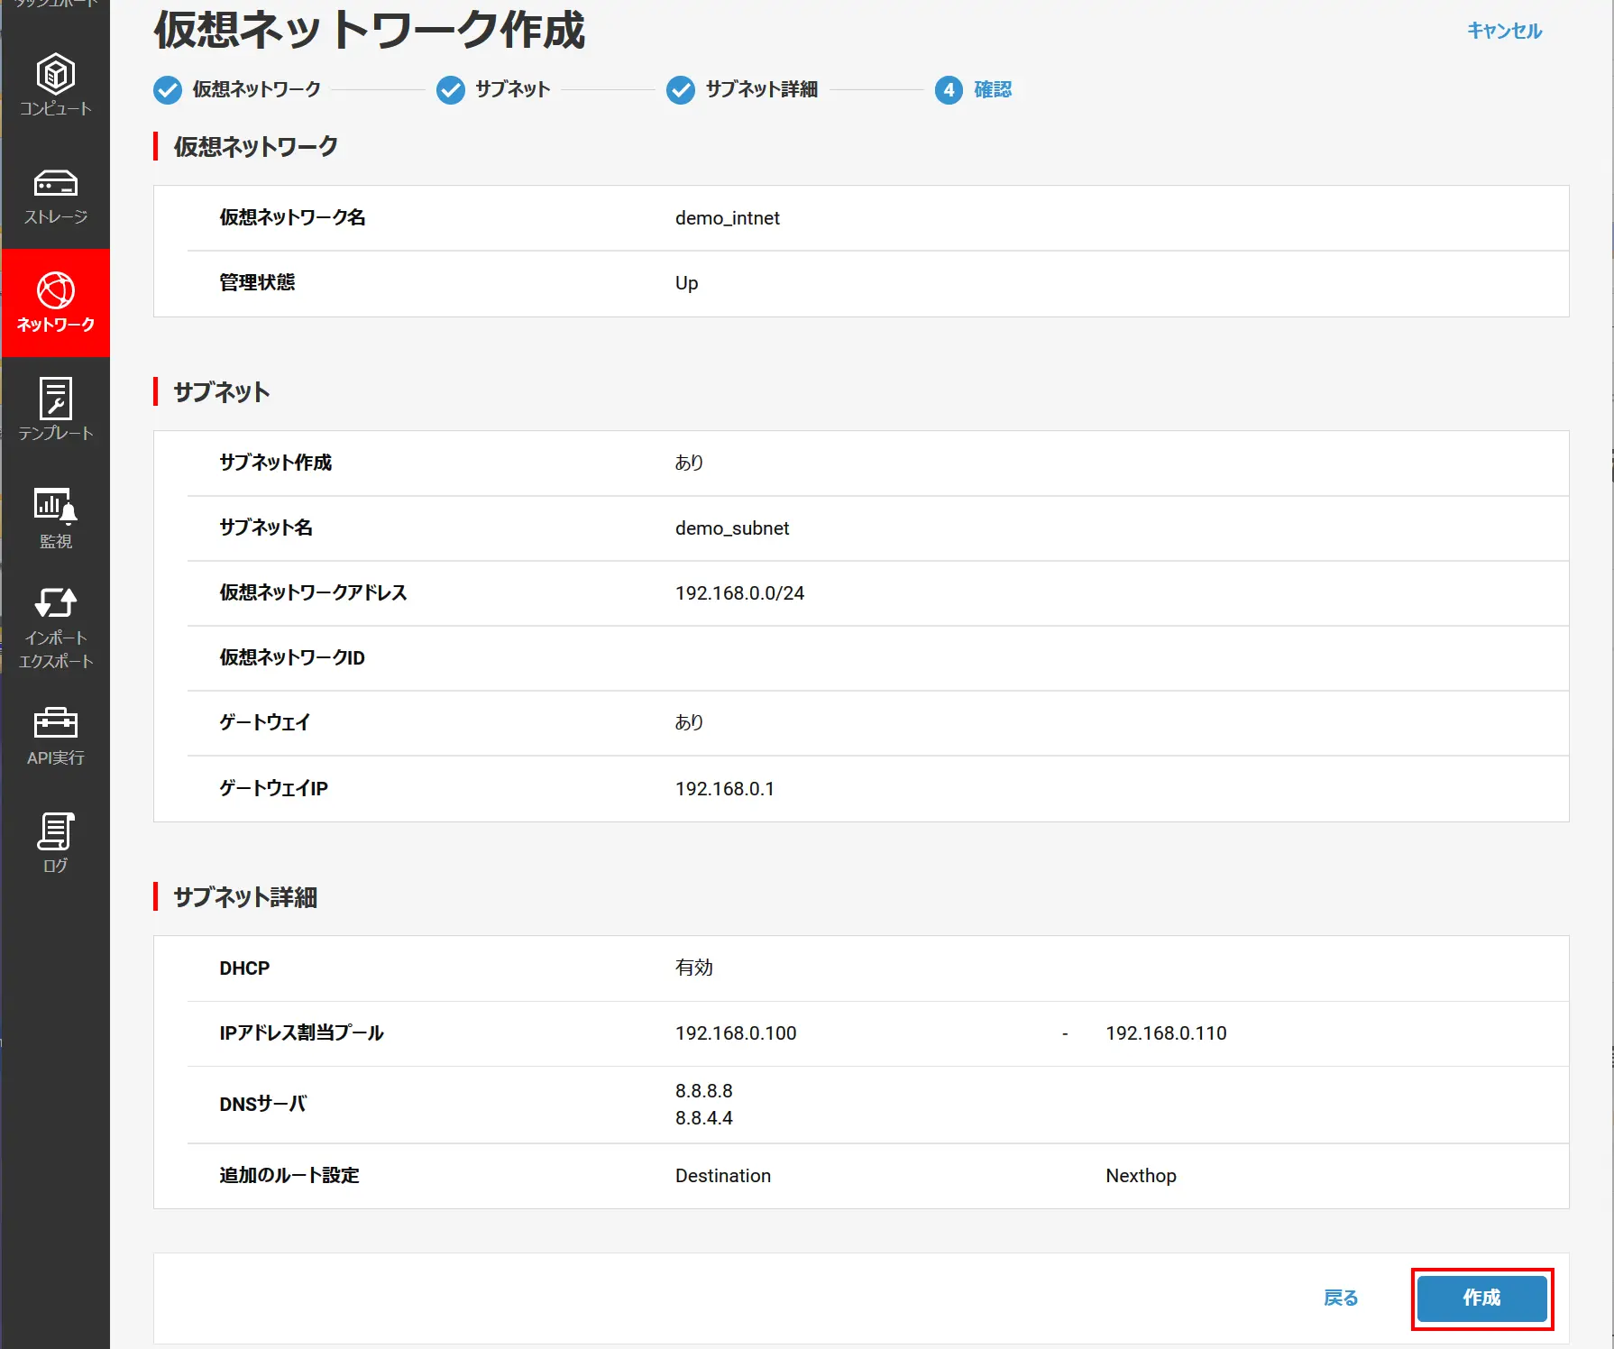Viewport: 1614px width, 1349px height.
Task: Go to サブネット詳細 wizard step label
Action: point(761,89)
